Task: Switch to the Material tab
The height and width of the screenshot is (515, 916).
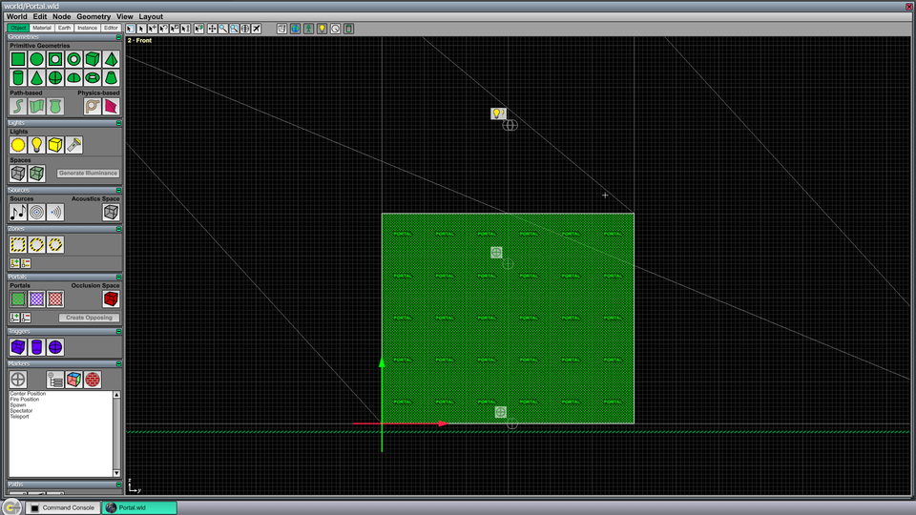Action: click(x=41, y=28)
